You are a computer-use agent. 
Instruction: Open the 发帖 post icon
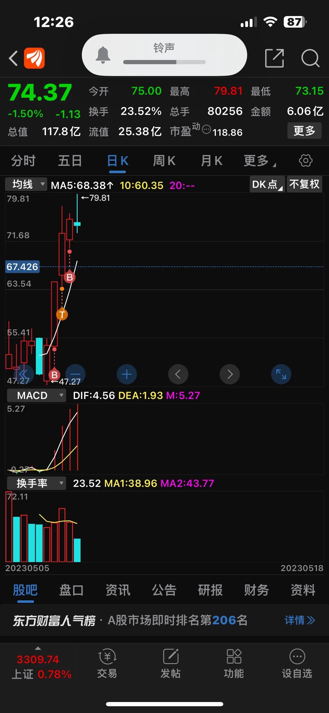point(170,664)
